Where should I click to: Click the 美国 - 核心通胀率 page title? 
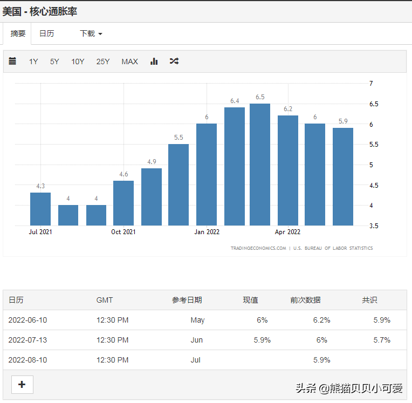tap(40, 11)
